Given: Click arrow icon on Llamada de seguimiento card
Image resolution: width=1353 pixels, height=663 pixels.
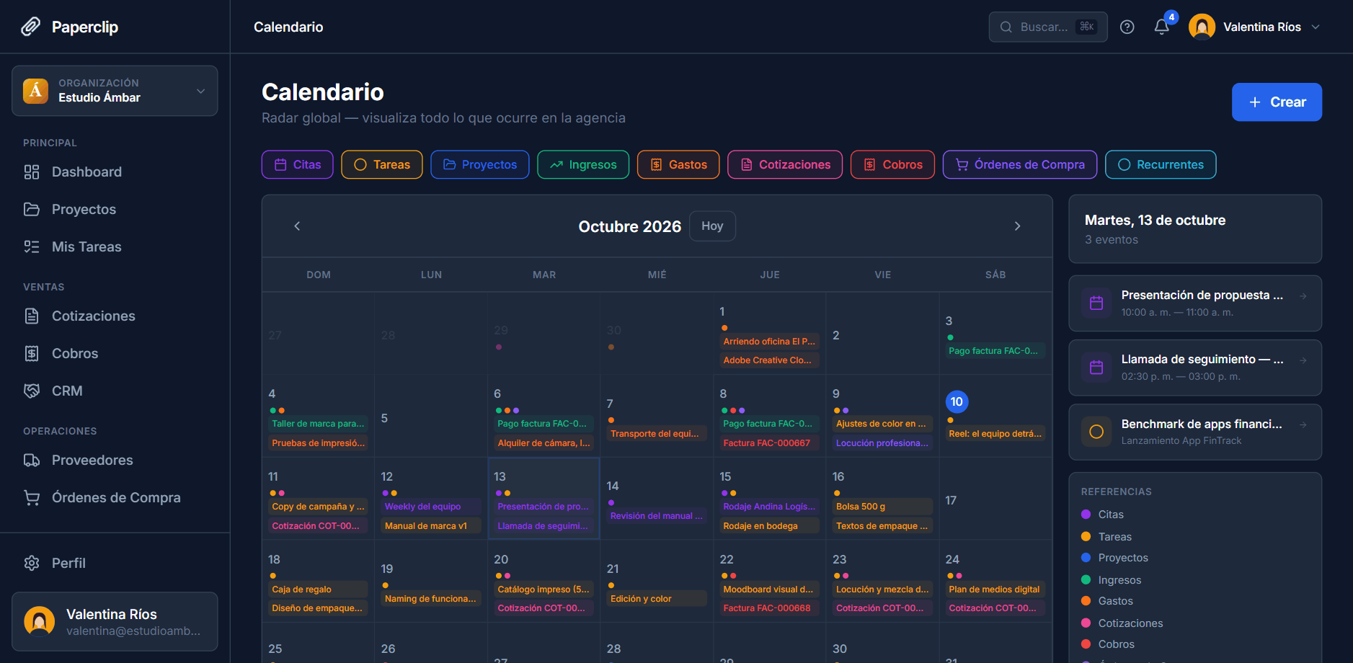Looking at the screenshot, I should pos(1303,360).
